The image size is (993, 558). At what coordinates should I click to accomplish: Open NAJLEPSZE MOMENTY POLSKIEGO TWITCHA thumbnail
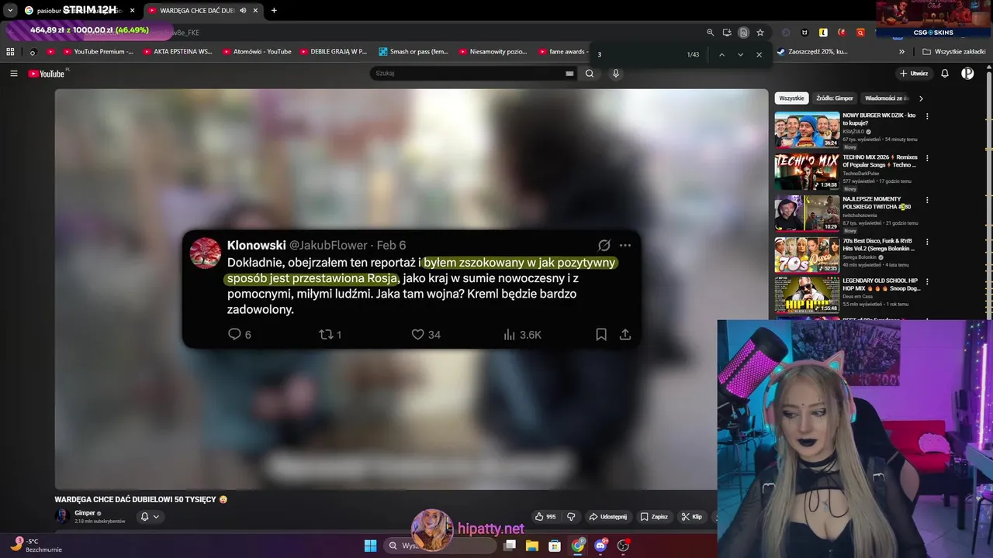tap(807, 213)
